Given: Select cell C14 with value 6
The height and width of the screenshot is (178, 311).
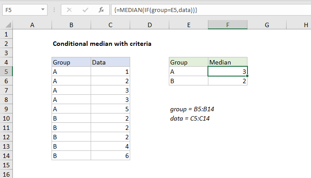Looking at the screenshot, I should 110,156.
